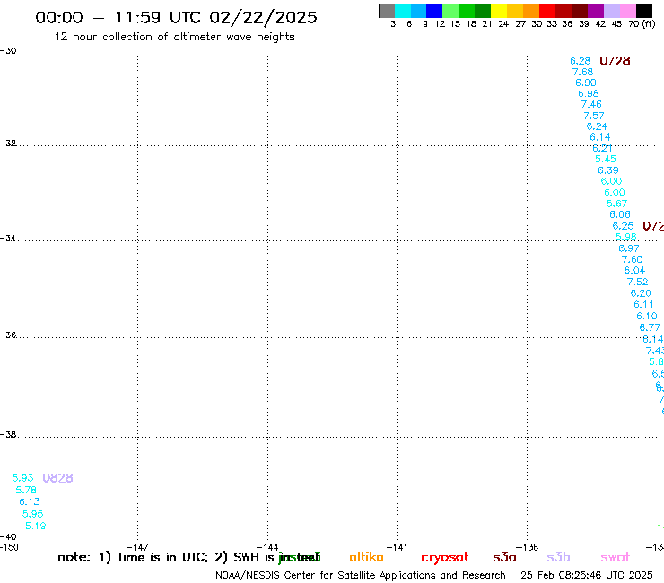Select the 6.28 wave height reading
The height and width of the screenshot is (583, 664).
pos(581,61)
